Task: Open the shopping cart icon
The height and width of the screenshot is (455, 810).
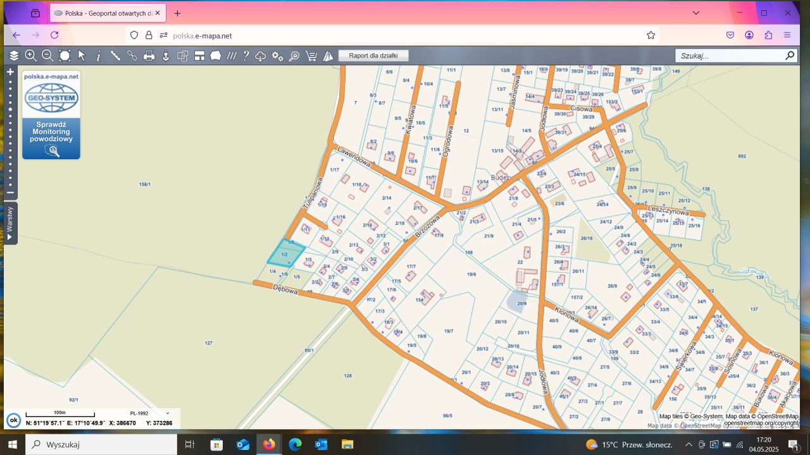Action: point(311,56)
